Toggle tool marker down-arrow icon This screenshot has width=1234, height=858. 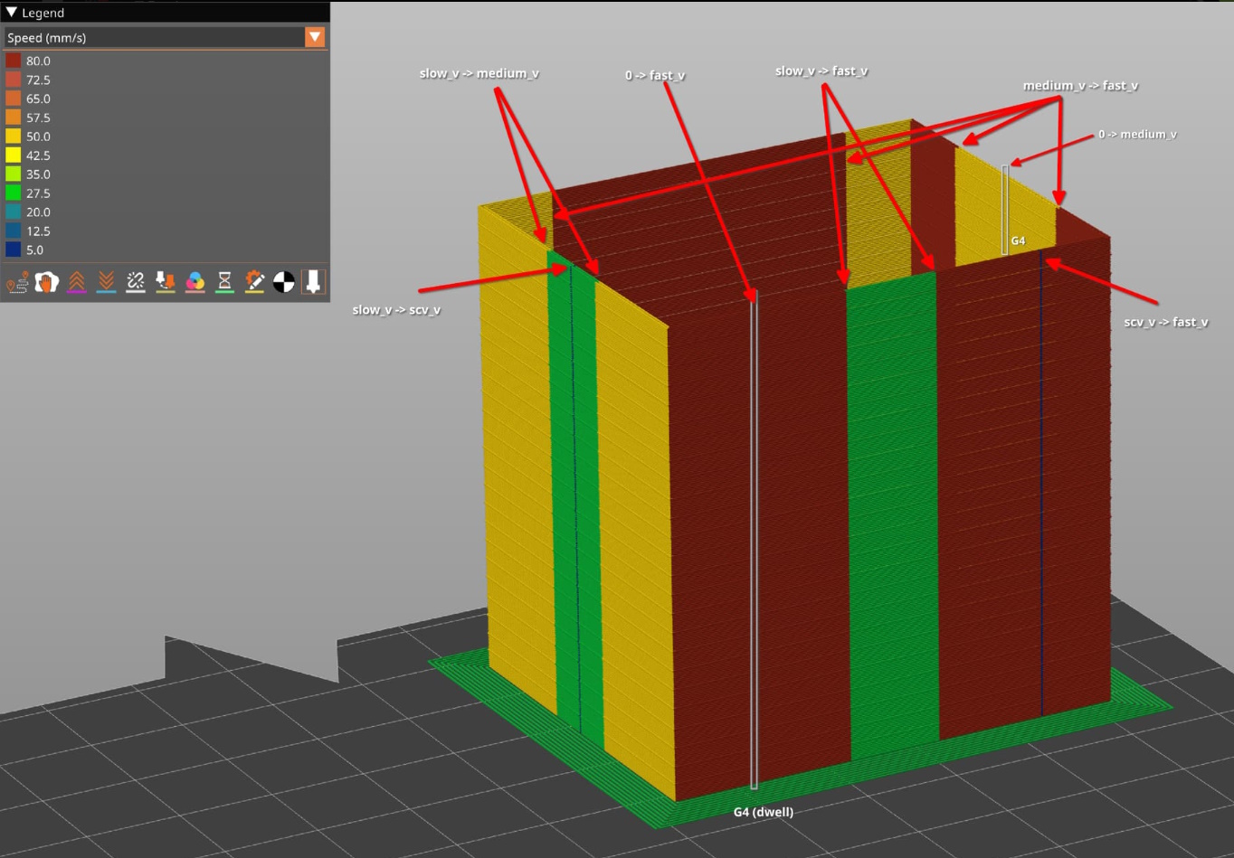313,282
